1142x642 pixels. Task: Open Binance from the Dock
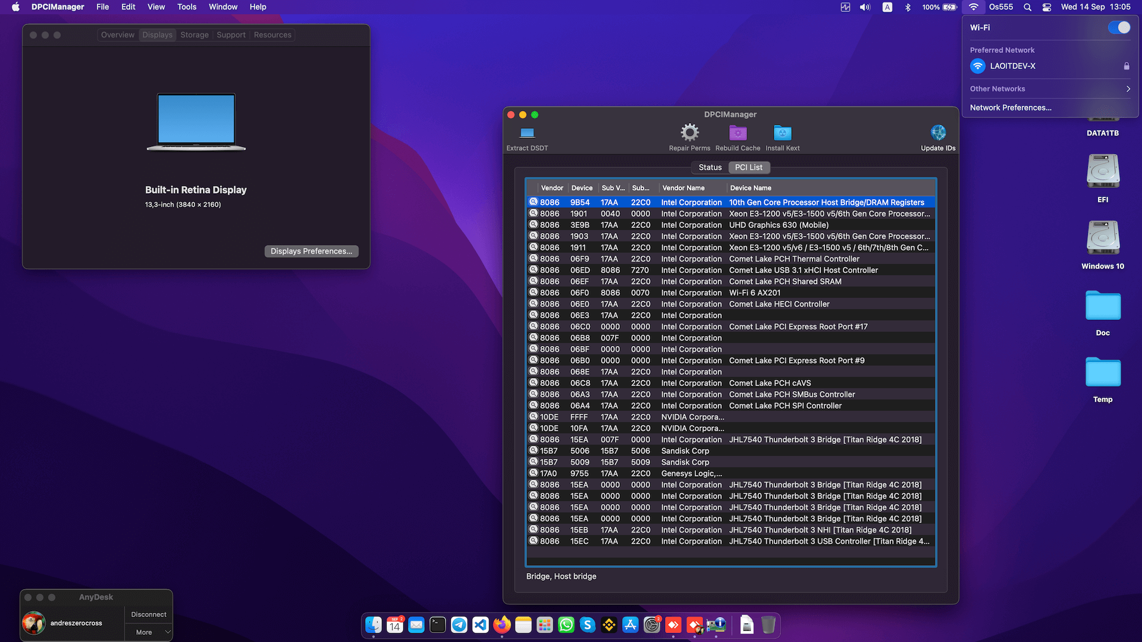click(x=609, y=625)
